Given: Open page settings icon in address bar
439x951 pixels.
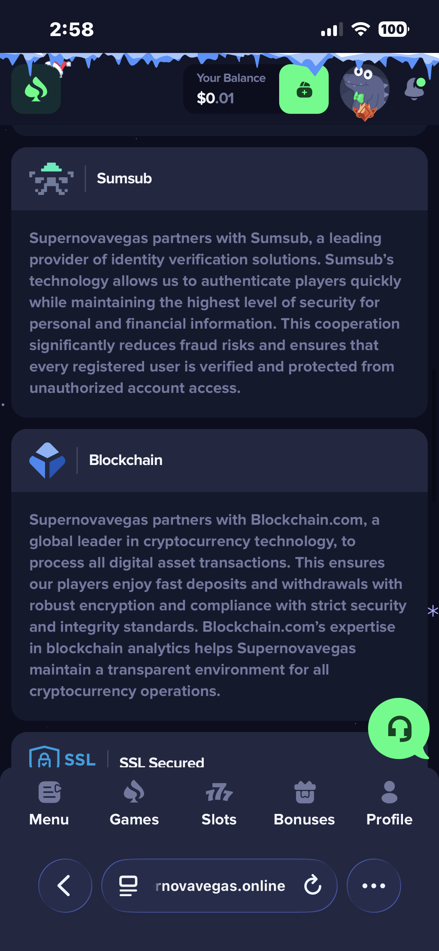Looking at the screenshot, I should pos(128,886).
